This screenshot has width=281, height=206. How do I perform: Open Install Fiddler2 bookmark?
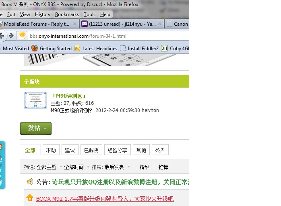143,49
